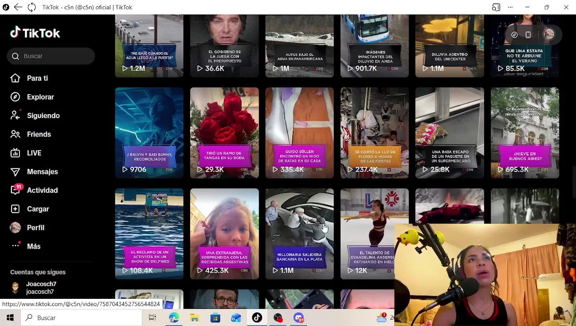
Task: Open the burning red car video
Action: click(450, 206)
